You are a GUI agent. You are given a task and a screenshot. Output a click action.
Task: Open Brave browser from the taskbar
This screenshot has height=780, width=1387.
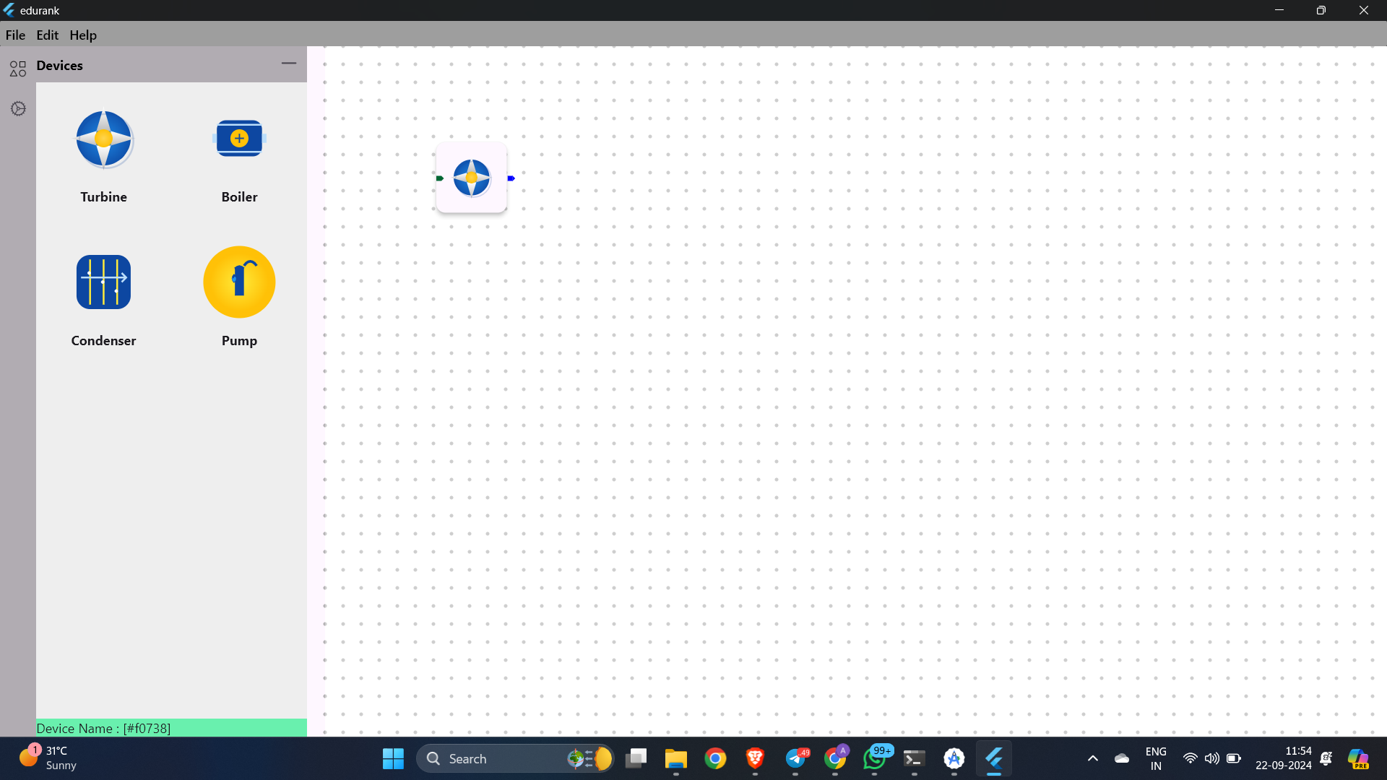tap(756, 758)
